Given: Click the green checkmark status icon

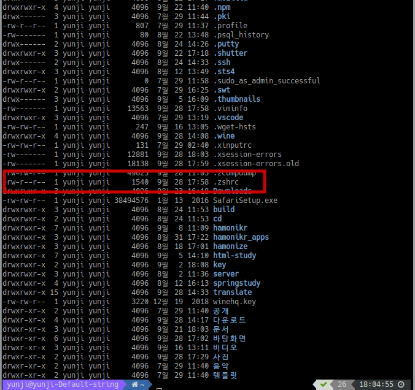Looking at the screenshot, I should [323, 384].
